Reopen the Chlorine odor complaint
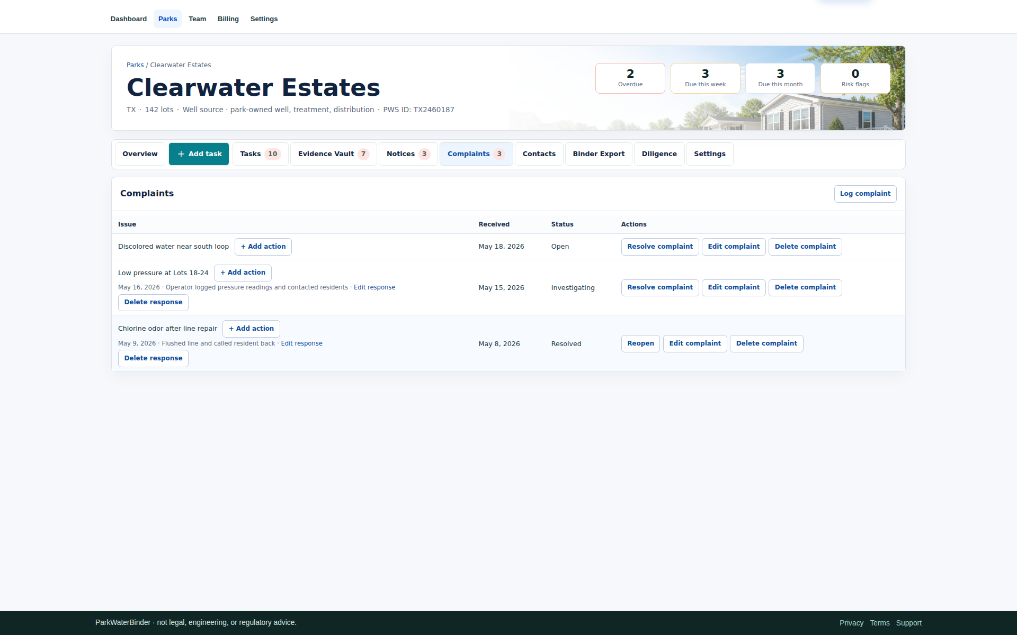Screen dimensions: 1017x635 (640, 343)
